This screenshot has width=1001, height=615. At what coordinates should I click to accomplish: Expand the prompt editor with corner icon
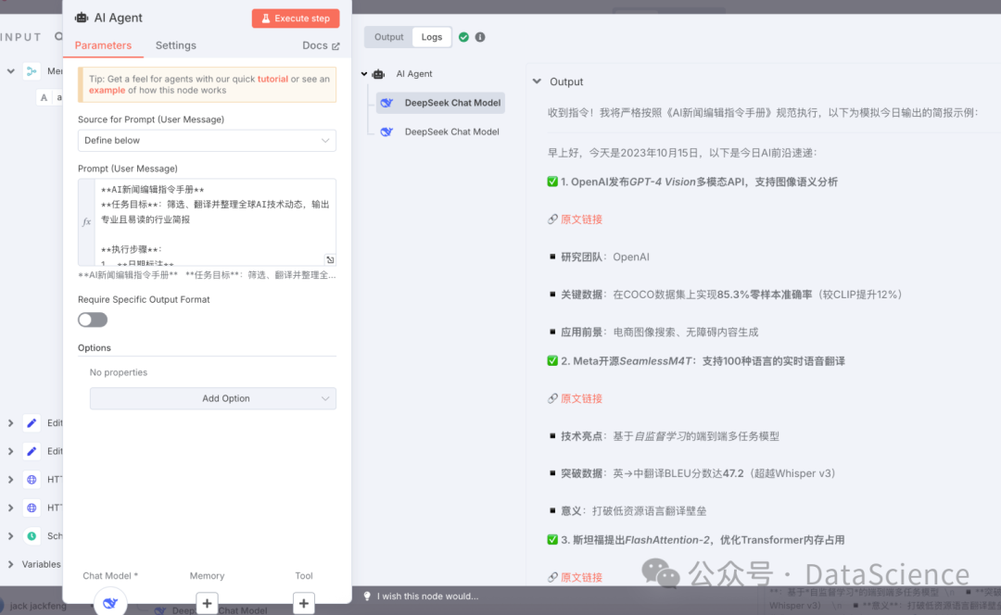330,259
